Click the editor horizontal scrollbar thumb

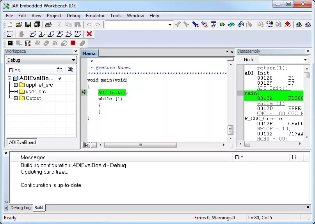[141, 145]
